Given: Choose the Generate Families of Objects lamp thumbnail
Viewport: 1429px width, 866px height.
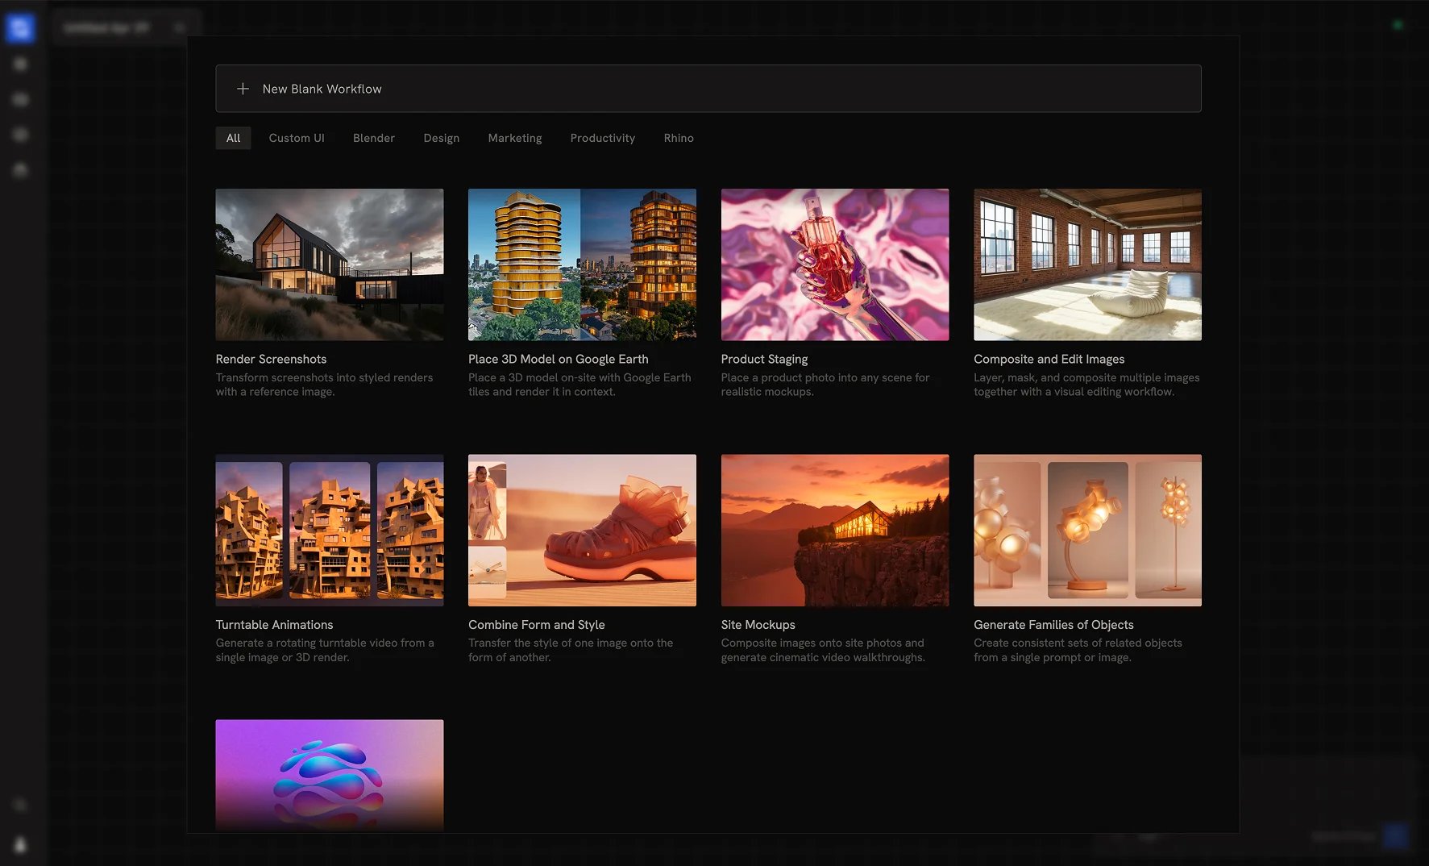Looking at the screenshot, I should [x=1087, y=530].
